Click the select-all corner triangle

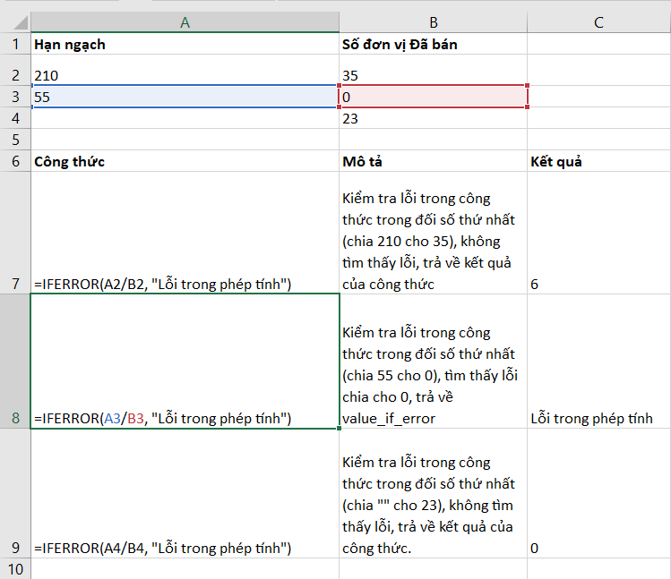(x=20, y=22)
